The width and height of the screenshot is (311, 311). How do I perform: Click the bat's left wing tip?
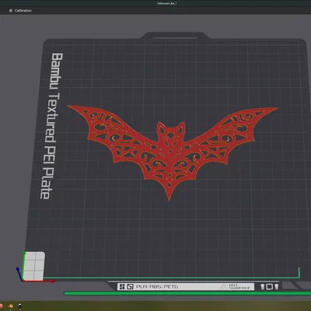(x=72, y=107)
